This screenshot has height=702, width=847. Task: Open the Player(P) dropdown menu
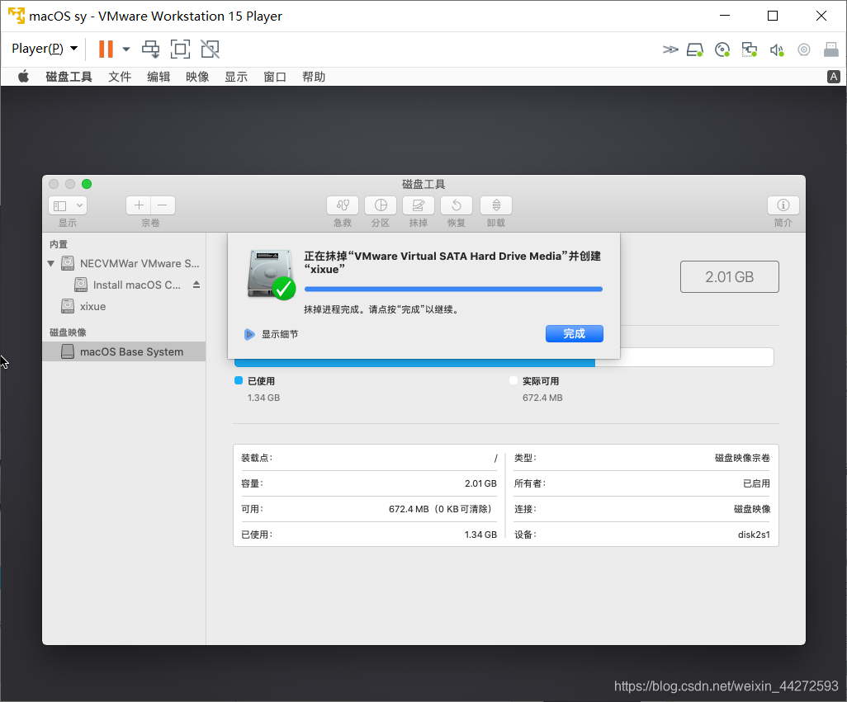click(x=45, y=49)
